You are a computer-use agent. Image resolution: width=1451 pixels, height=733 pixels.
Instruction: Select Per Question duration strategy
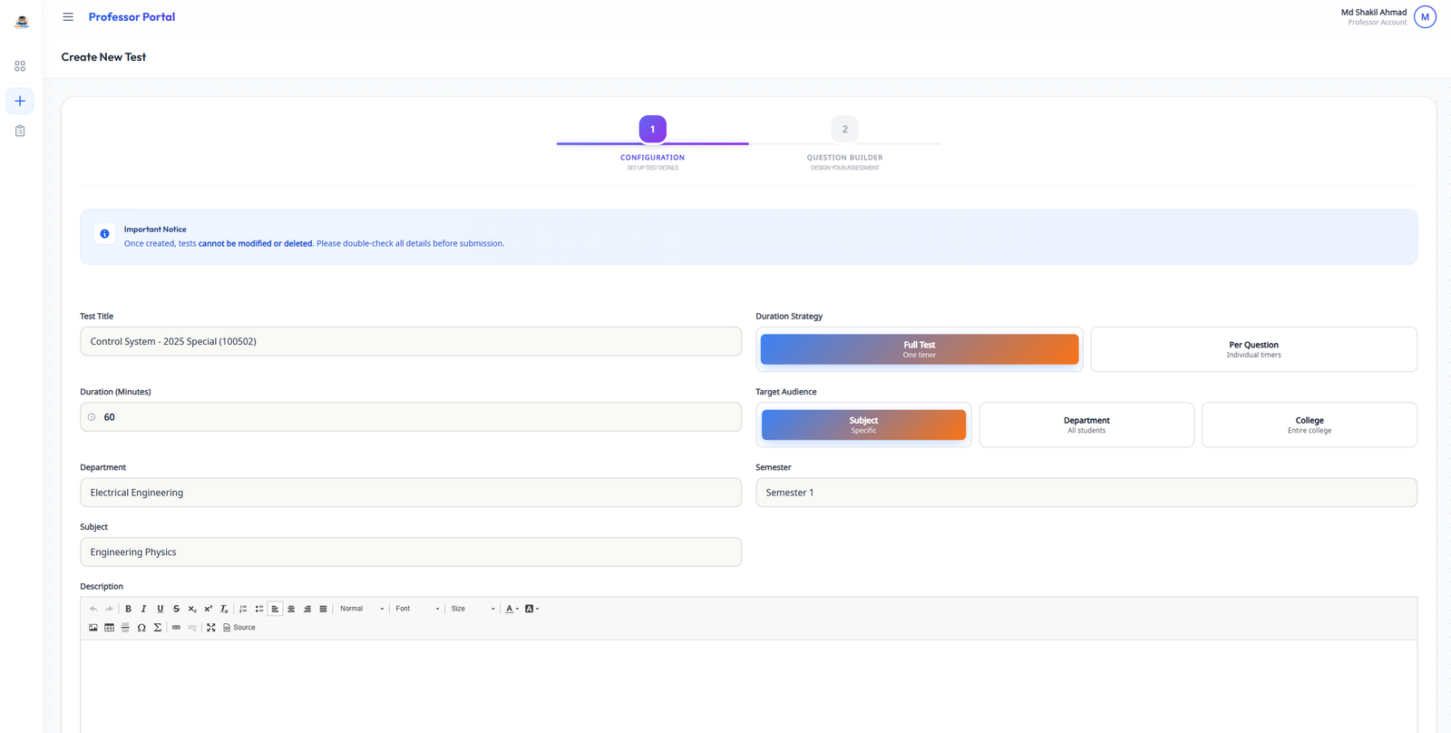1253,349
